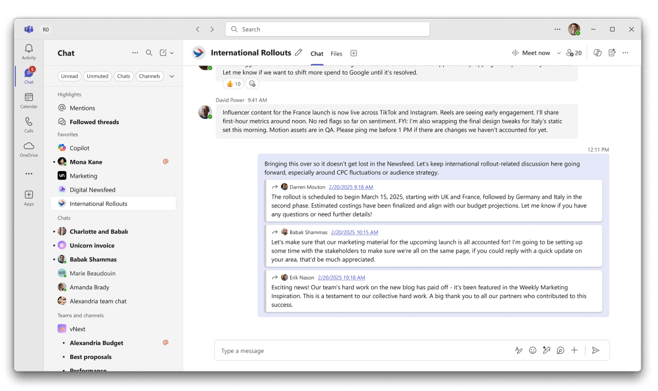Edit the International Rollouts chat name
Screen dimensions: 658x391
click(x=299, y=53)
